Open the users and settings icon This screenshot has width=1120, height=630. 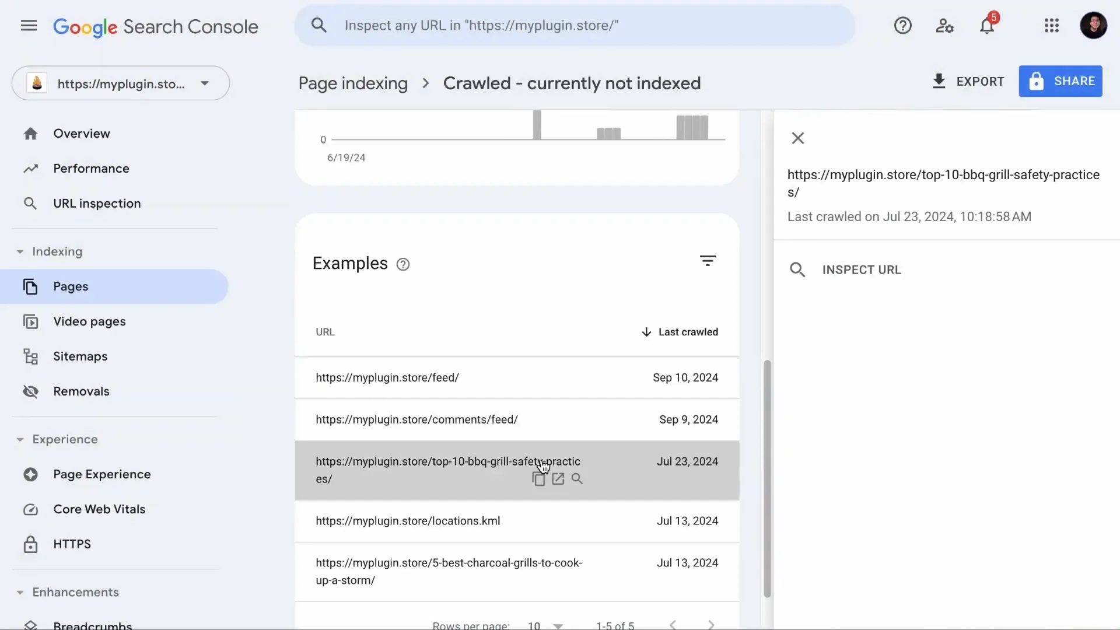(x=944, y=26)
